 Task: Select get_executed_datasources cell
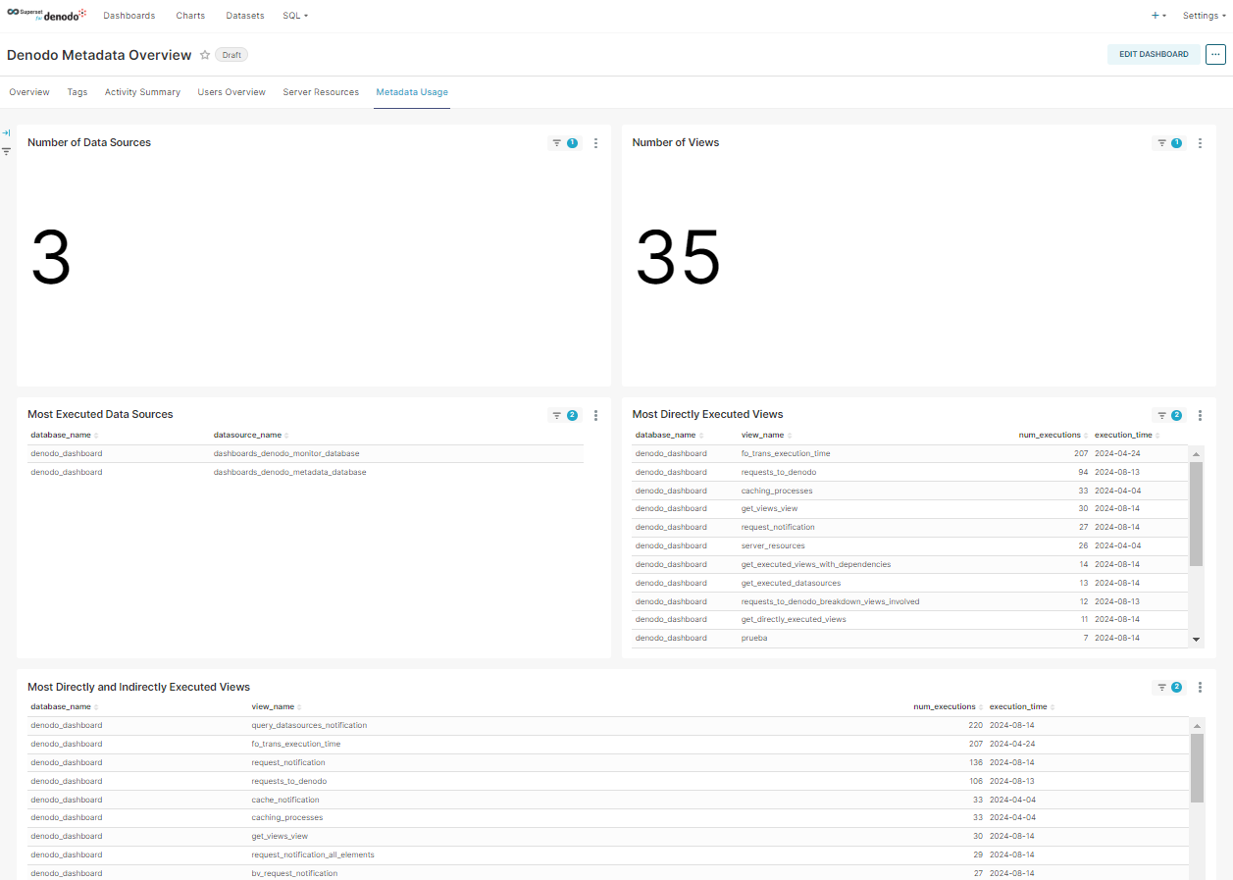tap(791, 584)
